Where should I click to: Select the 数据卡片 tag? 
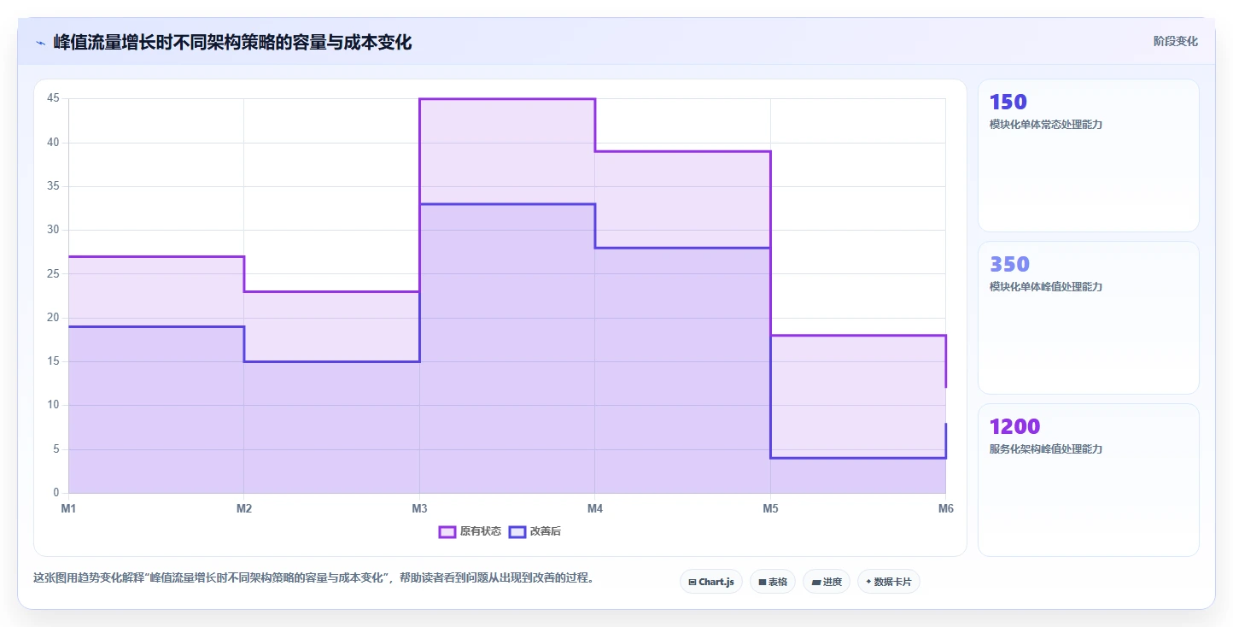coord(889,582)
